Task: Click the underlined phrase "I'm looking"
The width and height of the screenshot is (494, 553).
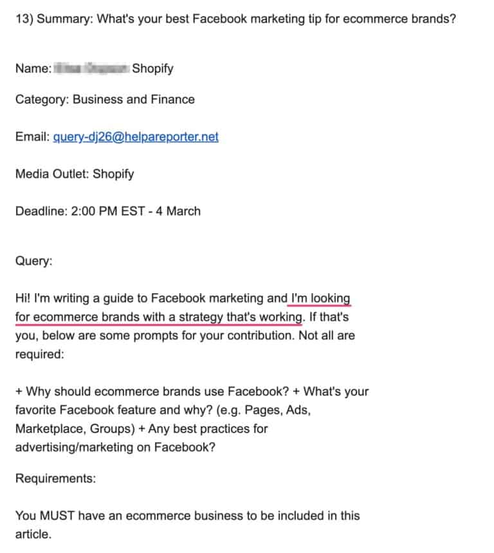Action: (320, 298)
